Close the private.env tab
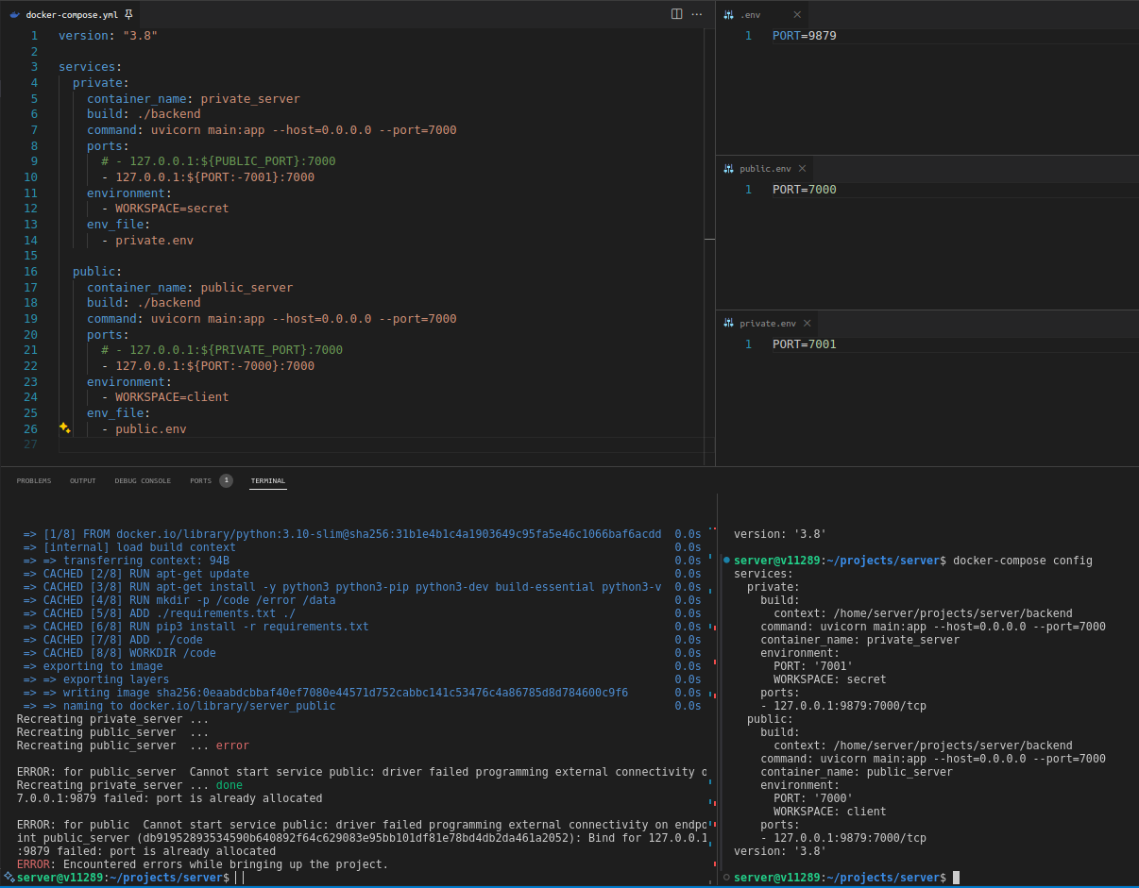Screen dimensions: 1139x888 click(807, 323)
